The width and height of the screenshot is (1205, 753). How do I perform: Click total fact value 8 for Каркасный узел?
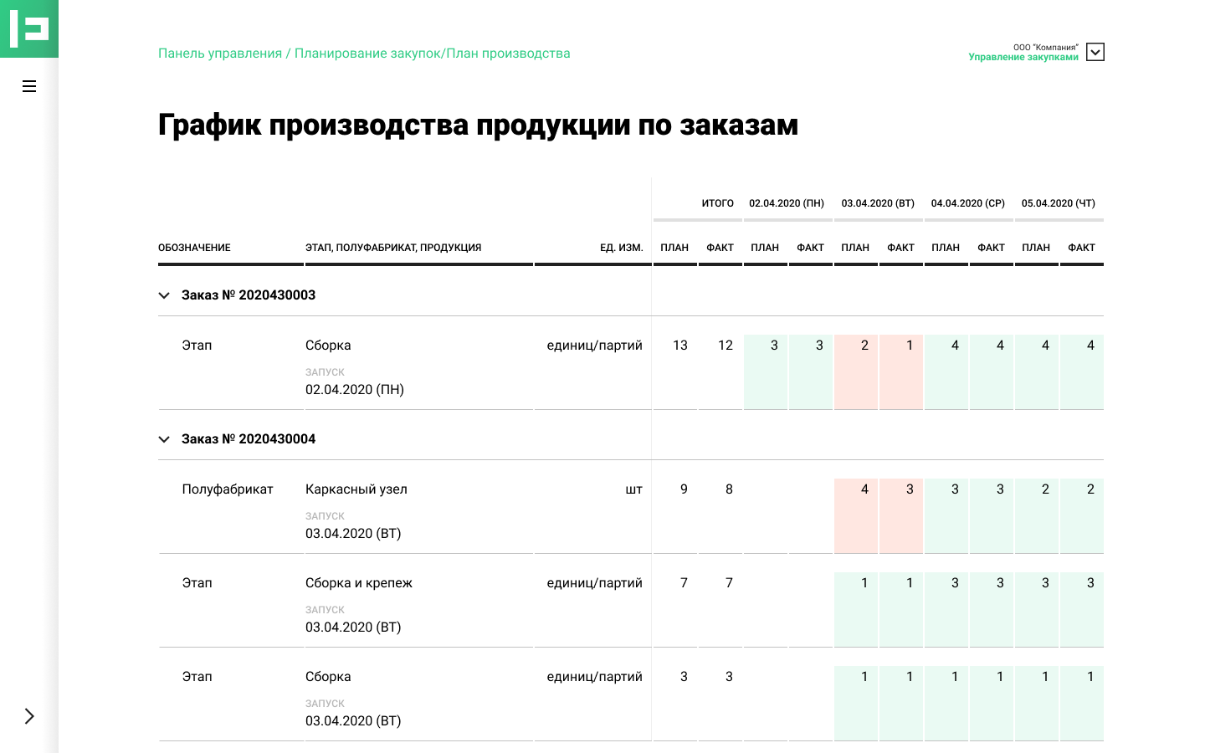tap(729, 489)
